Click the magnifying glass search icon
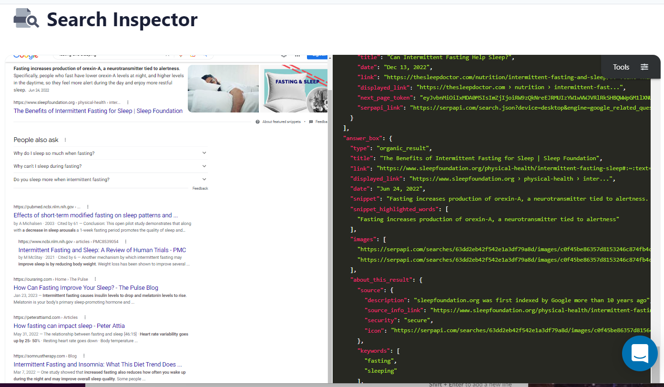Viewport: 664px width, 387px height. pos(206,56)
